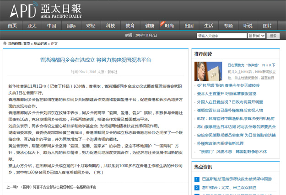
Task: Open the 首页 navigation tab
Action: [x=12, y=26]
